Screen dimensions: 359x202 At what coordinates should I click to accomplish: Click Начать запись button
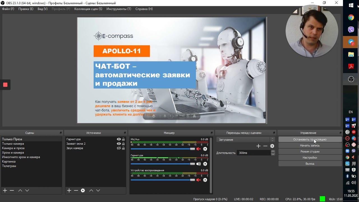coord(310,146)
